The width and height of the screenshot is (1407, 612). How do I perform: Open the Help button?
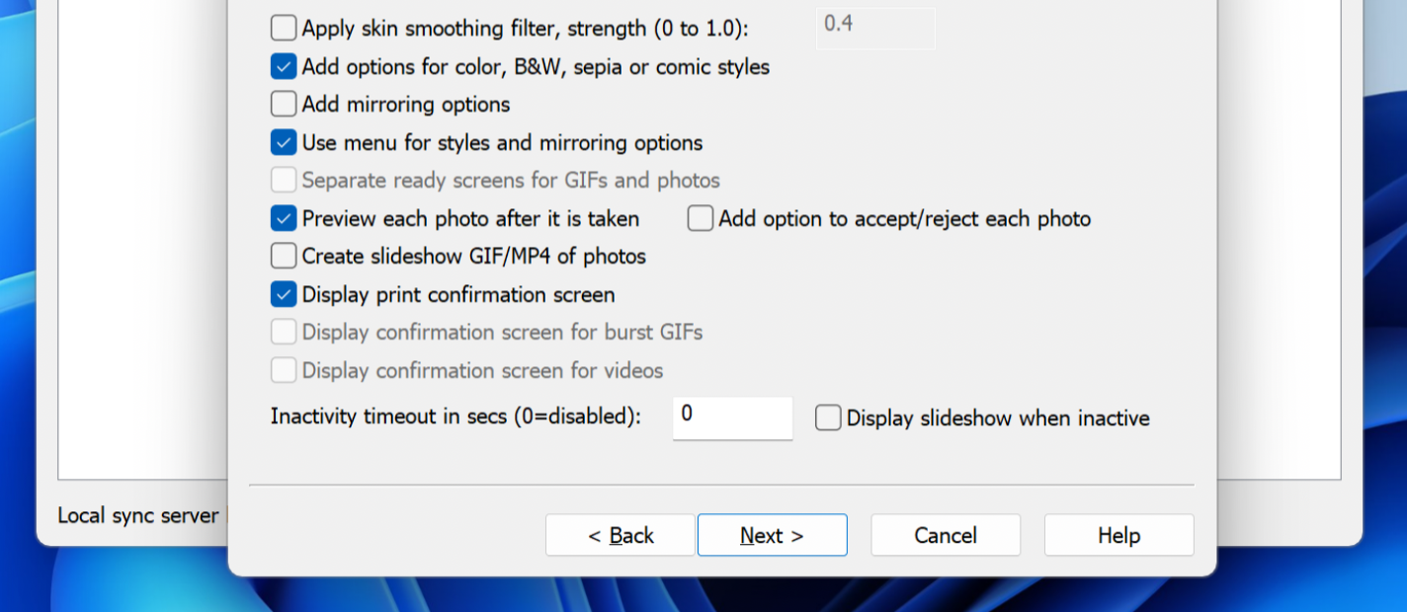coord(1118,535)
